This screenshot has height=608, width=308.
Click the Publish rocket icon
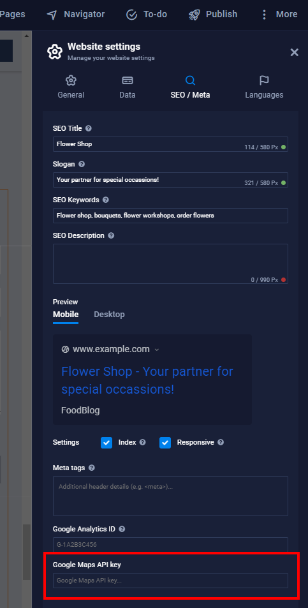(194, 15)
